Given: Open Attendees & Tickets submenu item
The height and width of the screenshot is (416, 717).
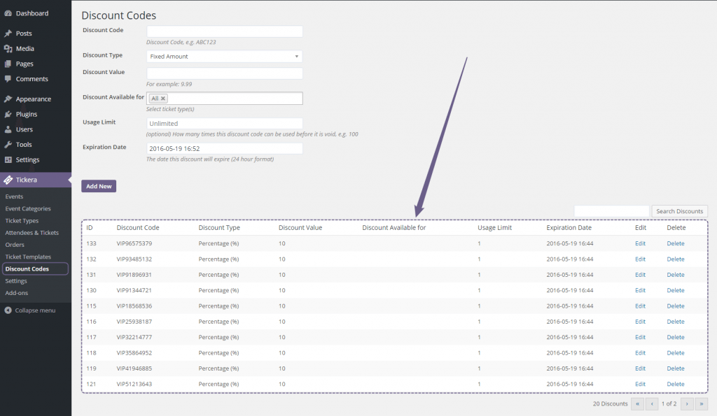Looking at the screenshot, I should 32,232.
